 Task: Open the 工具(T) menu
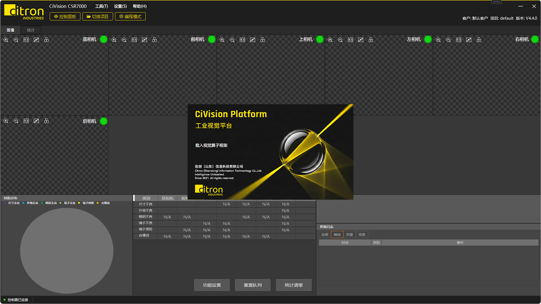pos(101,6)
